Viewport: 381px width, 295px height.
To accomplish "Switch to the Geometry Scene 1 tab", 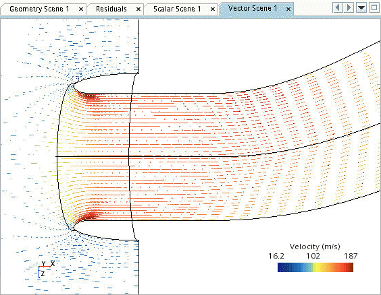I will [x=39, y=9].
